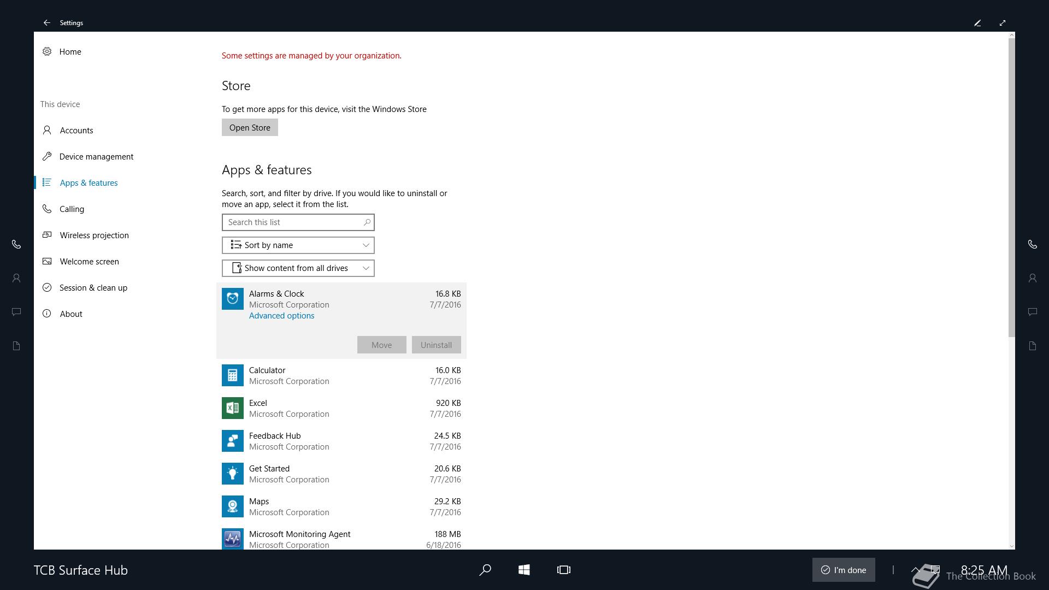This screenshot has height=590, width=1049.
Task: Click the I'm done button
Action: [x=844, y=570]
